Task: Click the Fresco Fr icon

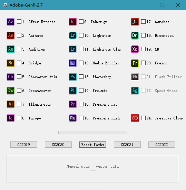Action: click(135, 63)
